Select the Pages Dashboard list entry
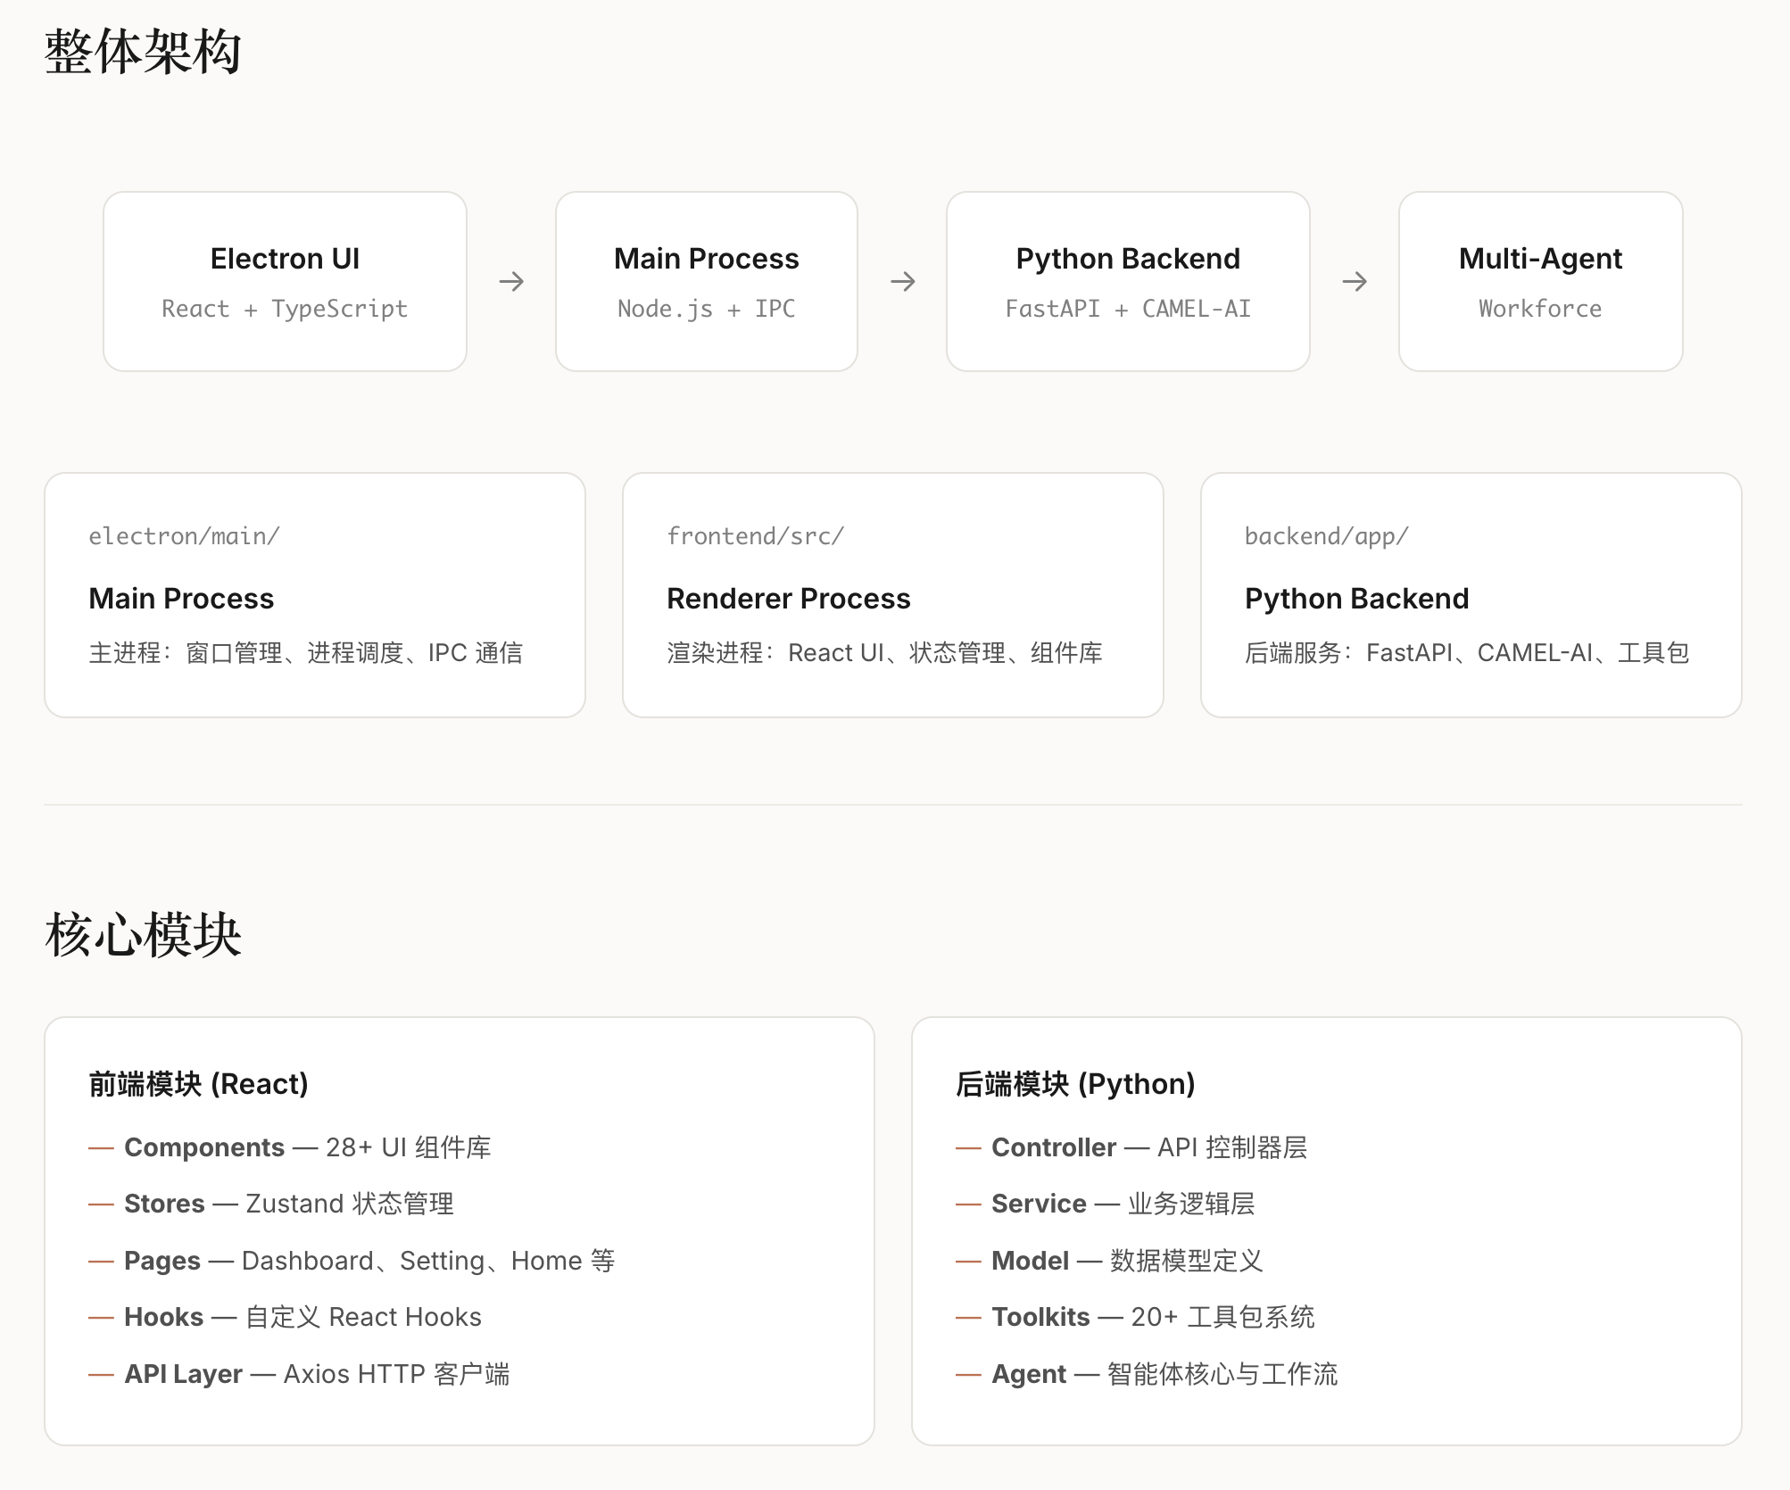This screenshot has height=1490, width=1790. click(369, 1261)
